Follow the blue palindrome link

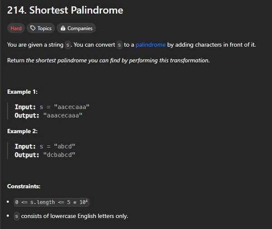click(151, 45)
